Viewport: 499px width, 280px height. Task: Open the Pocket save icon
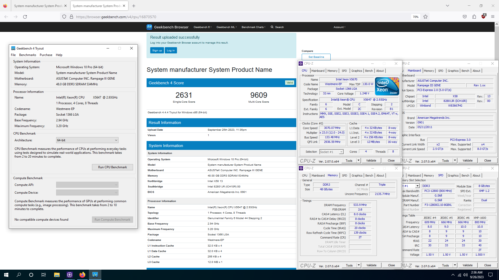click(x=465, y=17)
